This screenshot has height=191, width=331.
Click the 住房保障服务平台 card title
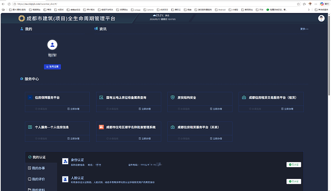tap(47, 98)
